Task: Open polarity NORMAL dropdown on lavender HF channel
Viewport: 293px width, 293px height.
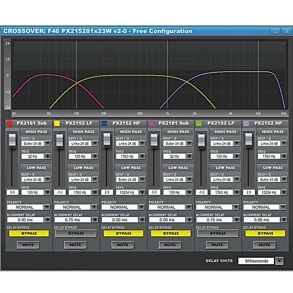Action: coord(283,207)
